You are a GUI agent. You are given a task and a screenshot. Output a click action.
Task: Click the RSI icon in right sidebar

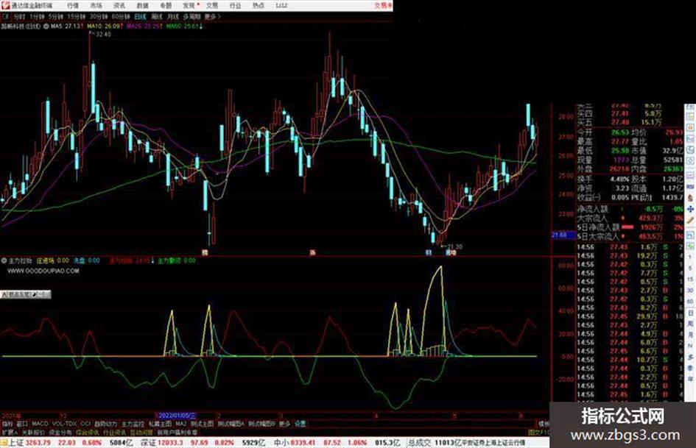pyautogui.click(x=690, y=186)
